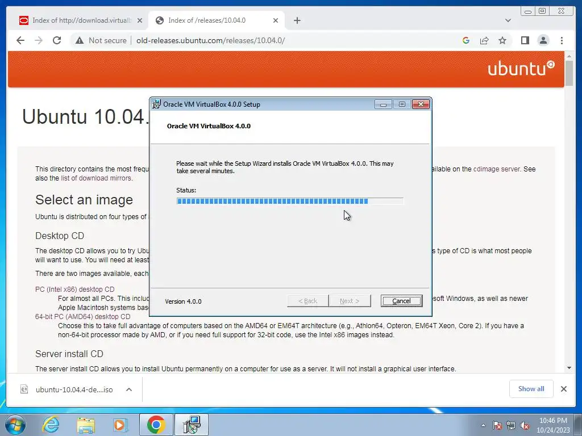Viewport: 582px width, 436px height.
Task: Click the network tray icon
Action: click(511, 425)
